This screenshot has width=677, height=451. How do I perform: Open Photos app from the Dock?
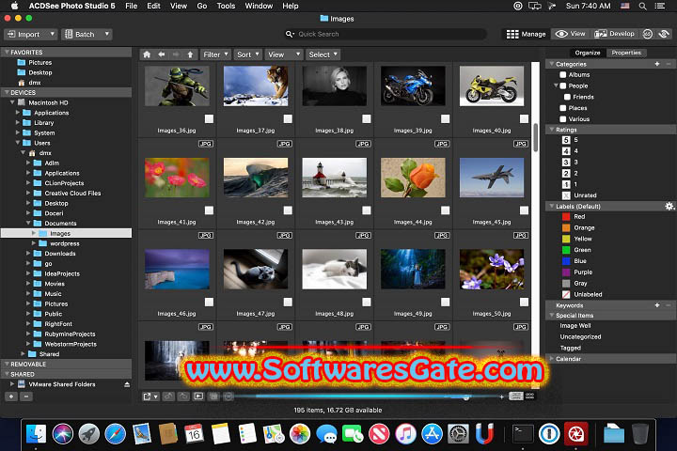[300, 434]
